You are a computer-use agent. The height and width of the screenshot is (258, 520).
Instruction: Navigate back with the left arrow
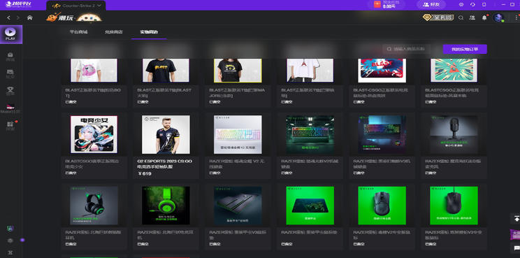coord(8,17)
